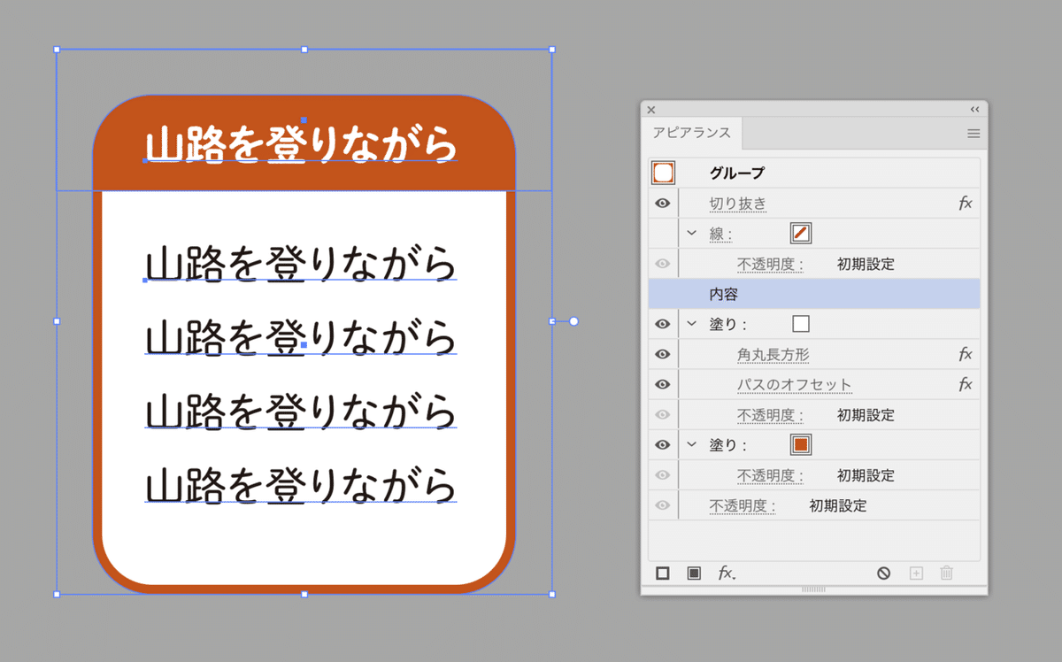
Task: Click the 切り抜き effect link
Action: point(738,204)
